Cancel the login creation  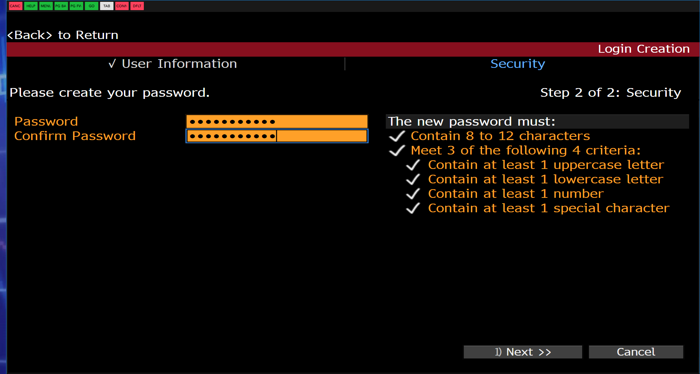636,352
